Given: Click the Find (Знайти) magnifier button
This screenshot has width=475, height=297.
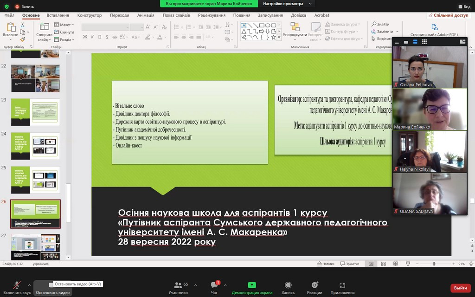Looking at the screenshot, I should pyautogui.click(x=380, y=24).
